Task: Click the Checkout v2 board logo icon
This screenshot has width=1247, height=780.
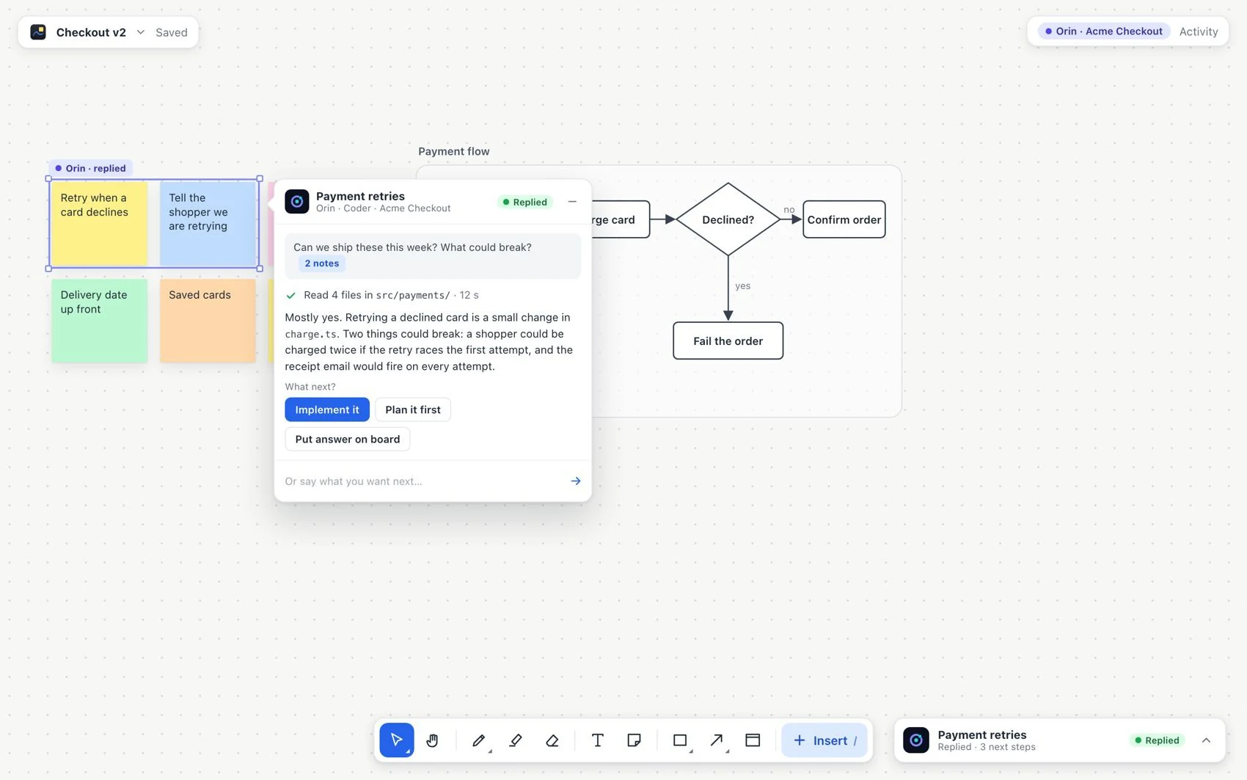Action: point(38,32)
